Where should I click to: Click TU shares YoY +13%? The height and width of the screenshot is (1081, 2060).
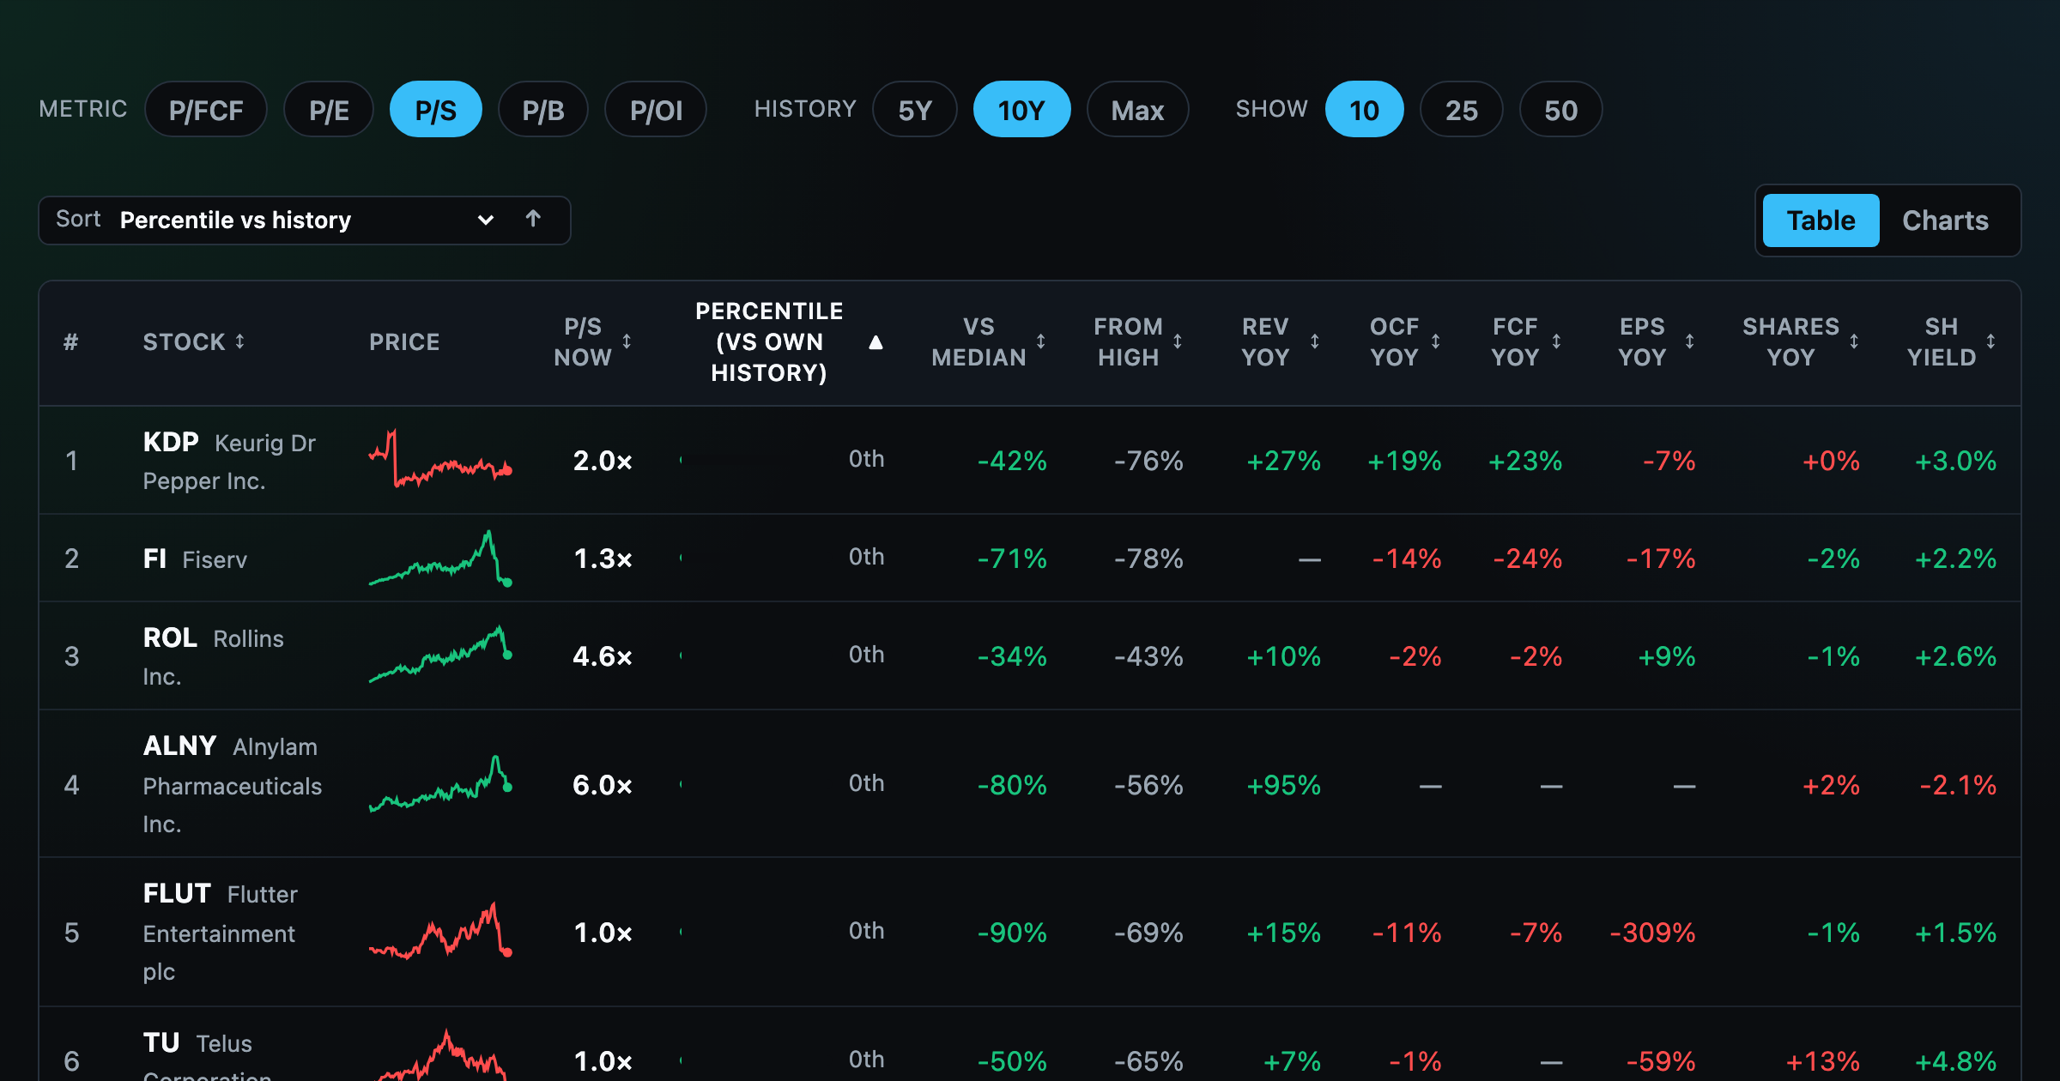1822,1061
